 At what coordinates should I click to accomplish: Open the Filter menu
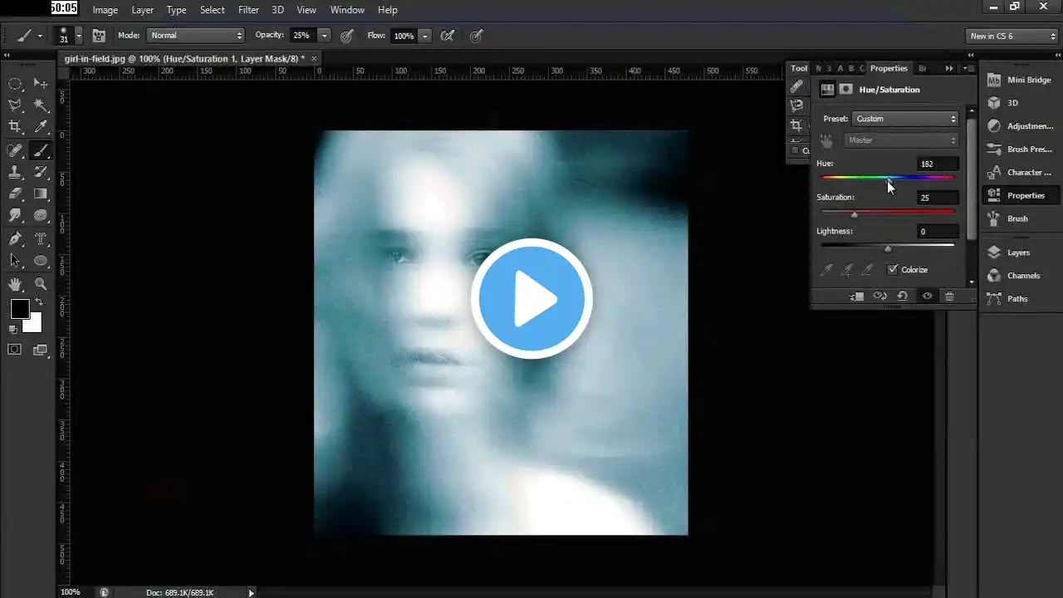248,10
